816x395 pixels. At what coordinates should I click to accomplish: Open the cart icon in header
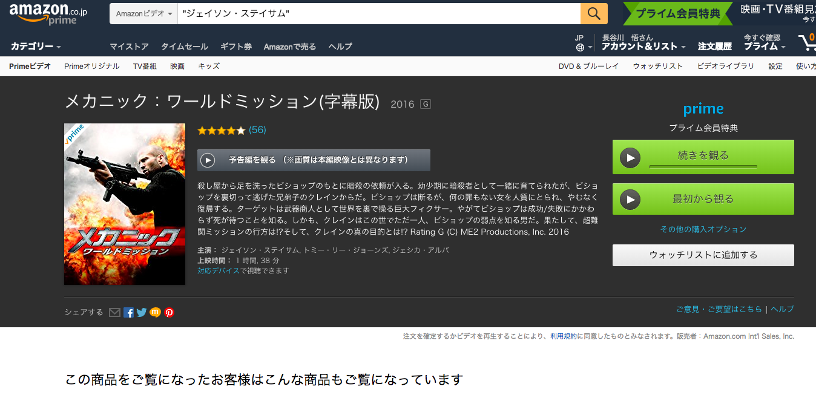point(807,42)
